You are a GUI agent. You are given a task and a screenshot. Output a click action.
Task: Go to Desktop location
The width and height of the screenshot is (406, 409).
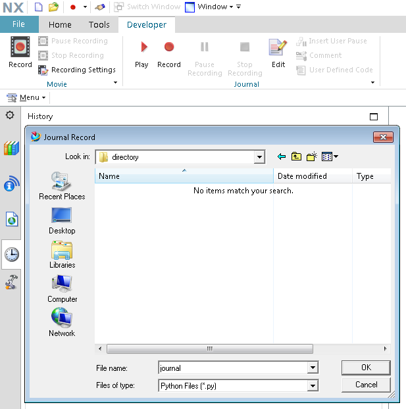[62, 221]
